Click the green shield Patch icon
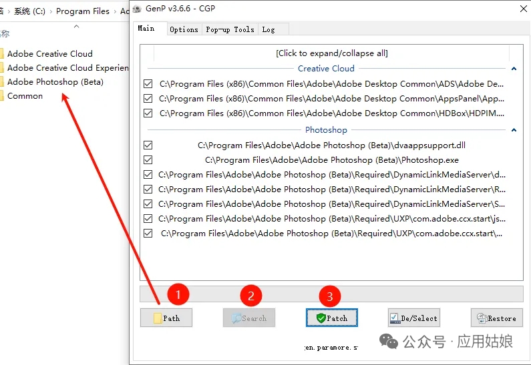531x365 pixels. coord(321,318)
